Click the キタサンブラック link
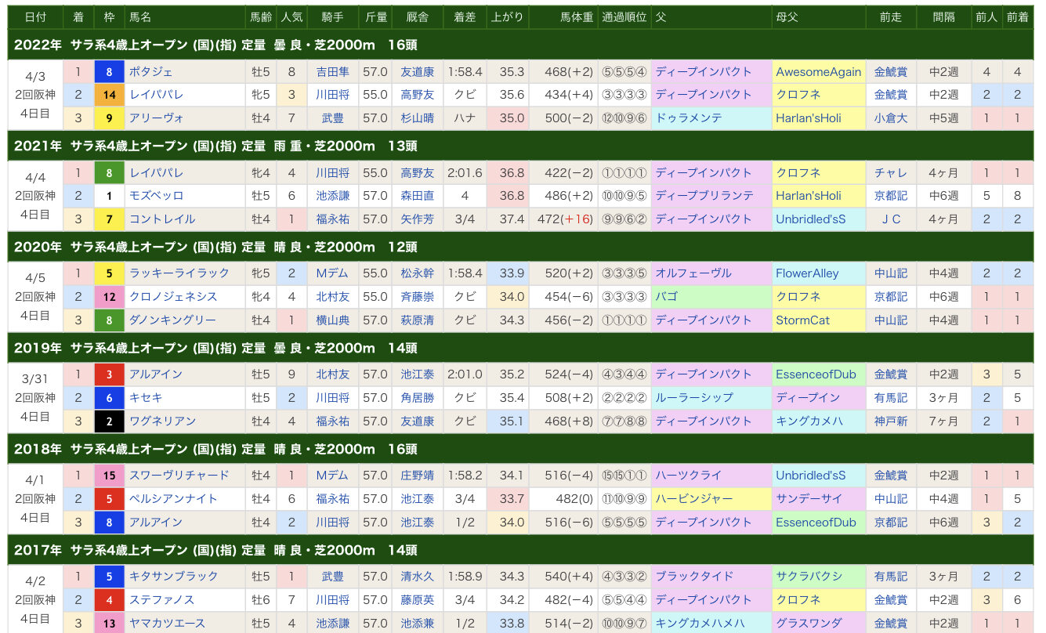The height and width of the screenshot is (633, 1046). tap(174, 577)
